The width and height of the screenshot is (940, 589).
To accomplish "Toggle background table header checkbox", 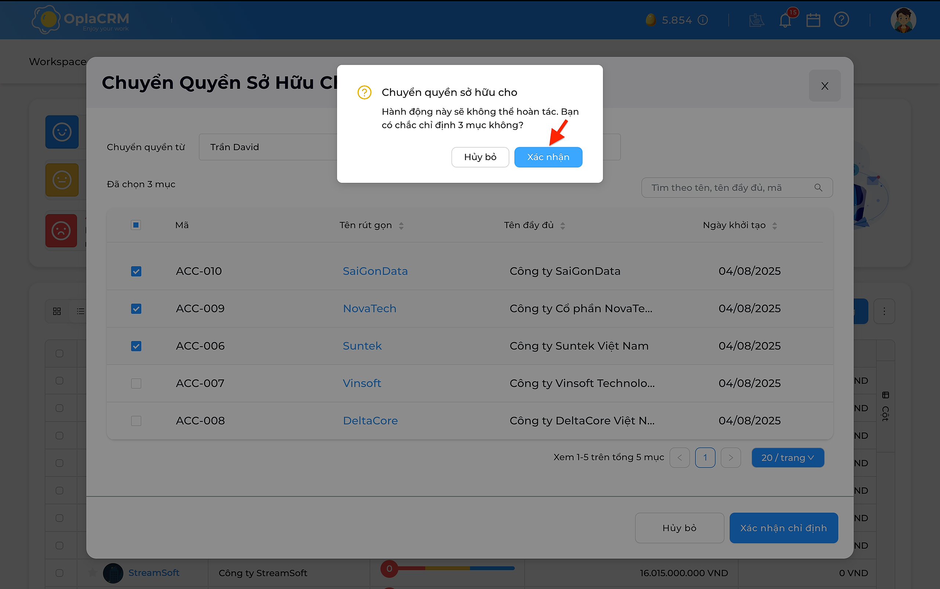I will point(59,353).
